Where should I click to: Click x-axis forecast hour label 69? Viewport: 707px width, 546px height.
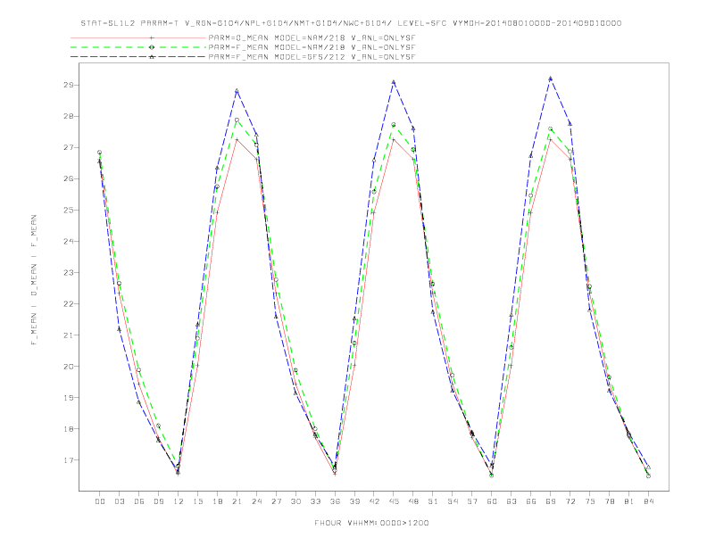click(551, 501)
